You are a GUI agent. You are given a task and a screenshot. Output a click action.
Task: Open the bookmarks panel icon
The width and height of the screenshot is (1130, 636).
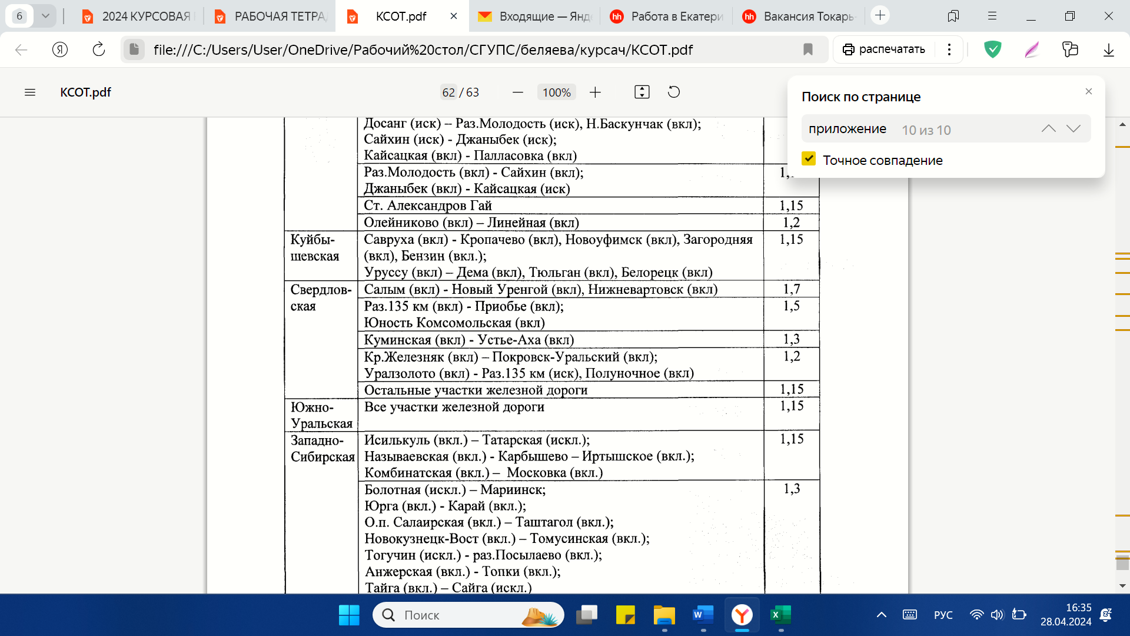953,16
